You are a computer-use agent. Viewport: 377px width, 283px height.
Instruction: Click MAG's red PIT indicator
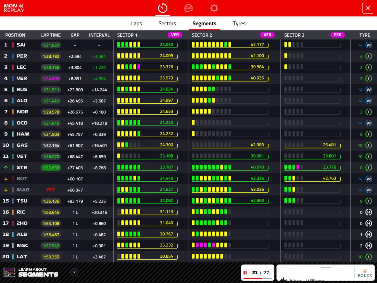[x=51, y=190]
